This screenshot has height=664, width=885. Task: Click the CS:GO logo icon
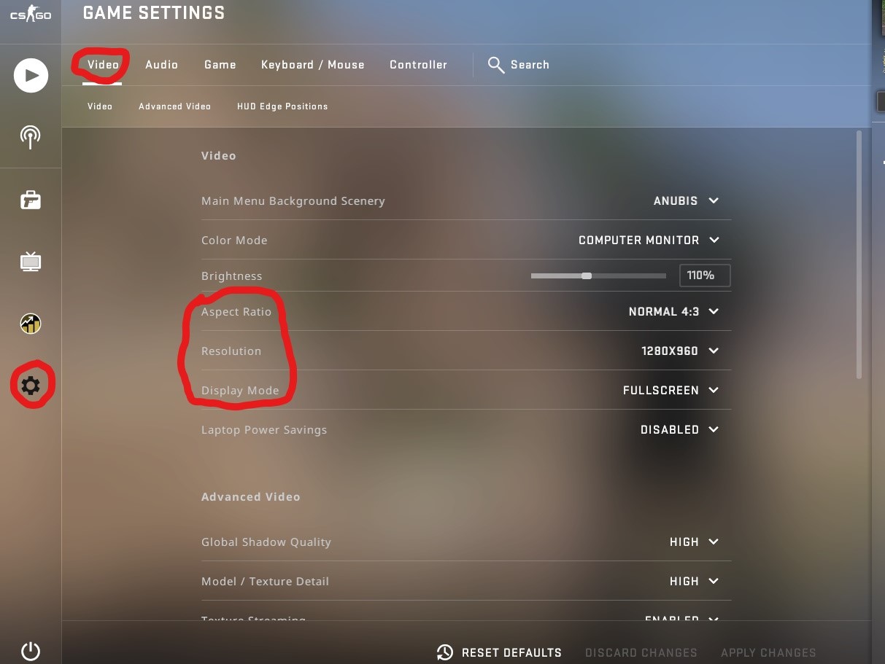(x=31, y=15)
